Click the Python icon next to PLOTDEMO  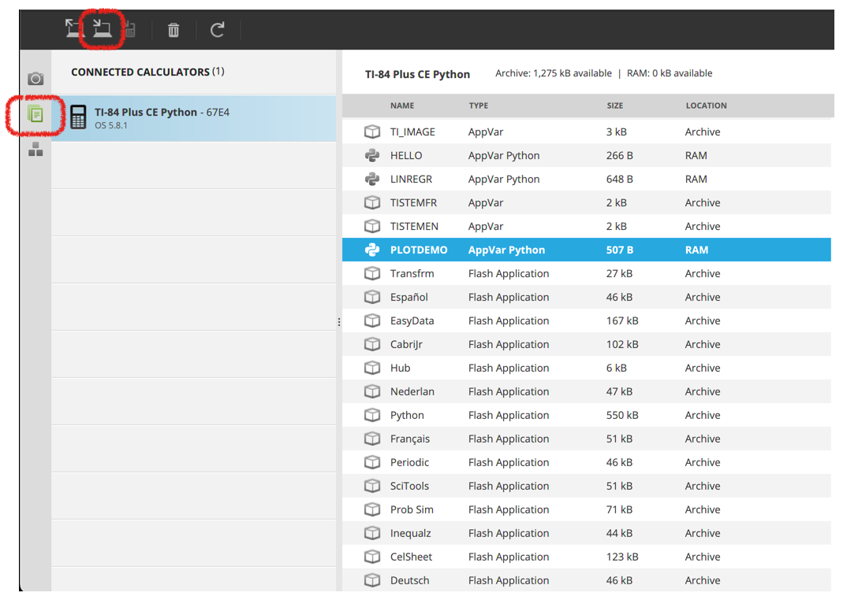point(372,250)
